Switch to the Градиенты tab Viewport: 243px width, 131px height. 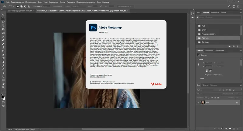pos(215,12)
